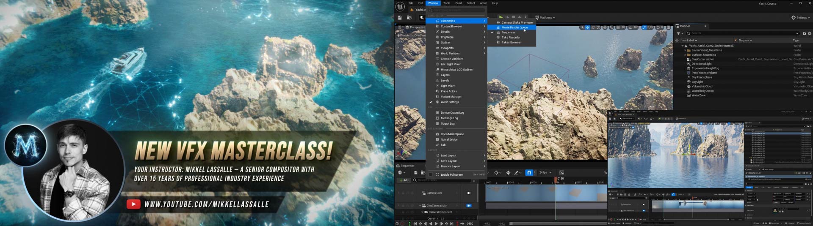Toggle the blue snapping magnet in Sequencer
The height and width of the screenshot is (226, 813).
click(529, 172)
